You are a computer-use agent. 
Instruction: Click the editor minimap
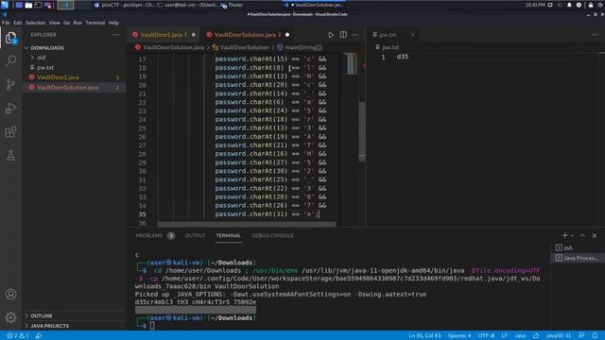click(352, 64)
